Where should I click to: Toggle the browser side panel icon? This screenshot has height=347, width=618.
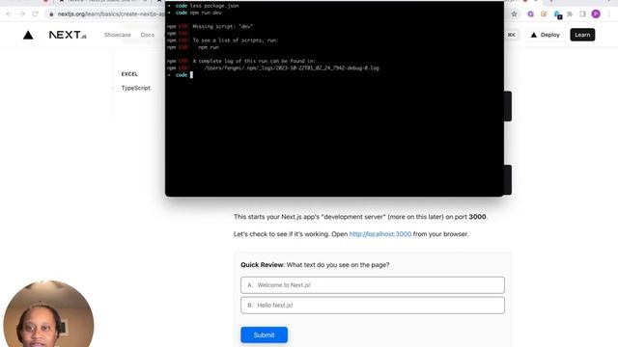coord(582,13)
